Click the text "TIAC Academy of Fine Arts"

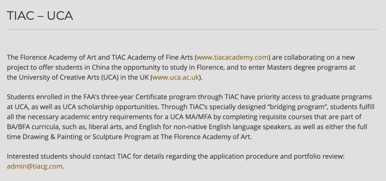click(152, 57)
